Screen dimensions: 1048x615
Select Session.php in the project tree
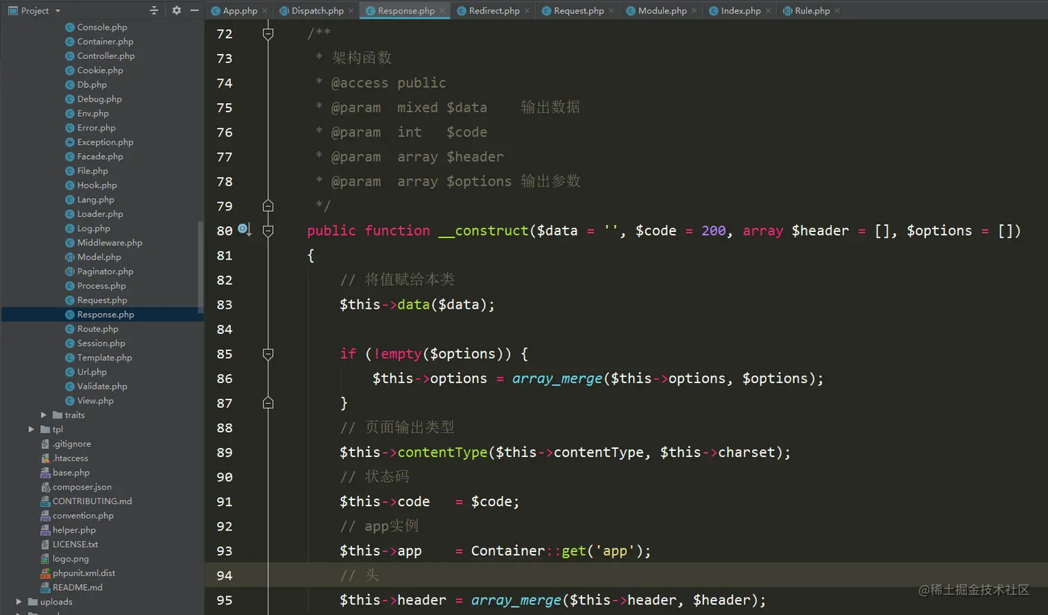(x=101, y=344)
